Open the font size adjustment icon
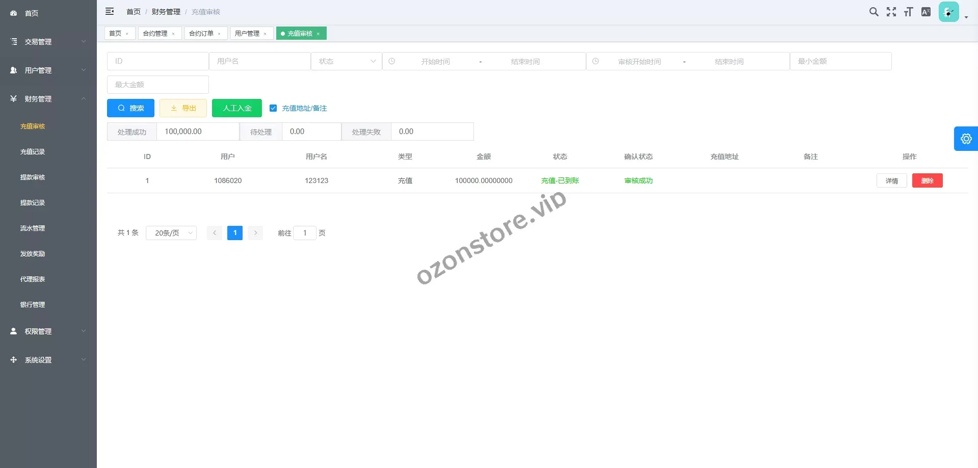This screenshot has width=978, height=468. point(908,12)
